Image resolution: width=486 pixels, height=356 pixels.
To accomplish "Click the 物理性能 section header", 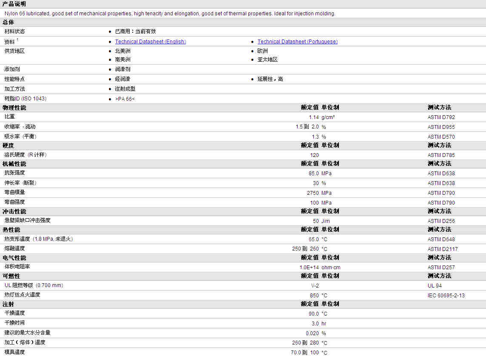I will tap(14, 108).
